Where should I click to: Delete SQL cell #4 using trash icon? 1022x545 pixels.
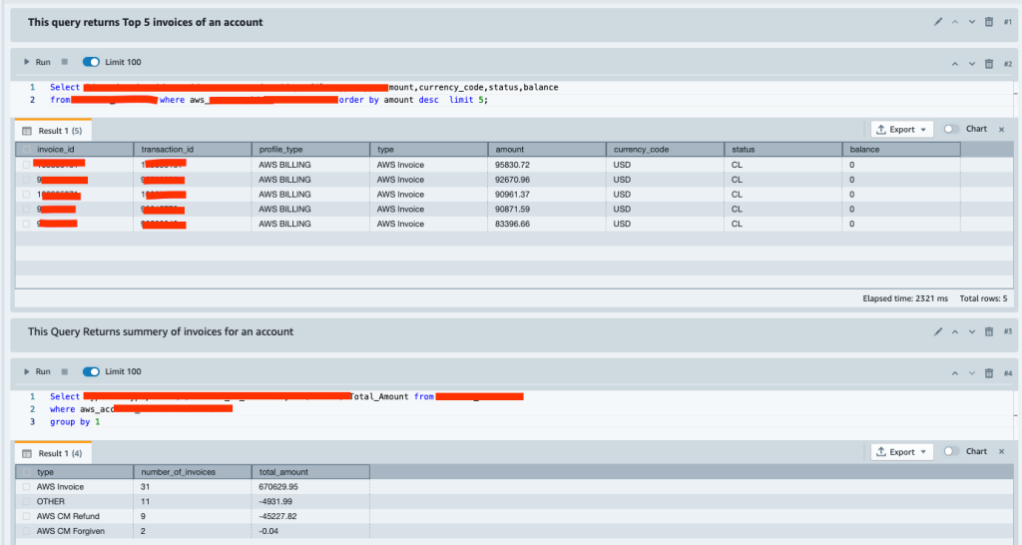(989, 373)
